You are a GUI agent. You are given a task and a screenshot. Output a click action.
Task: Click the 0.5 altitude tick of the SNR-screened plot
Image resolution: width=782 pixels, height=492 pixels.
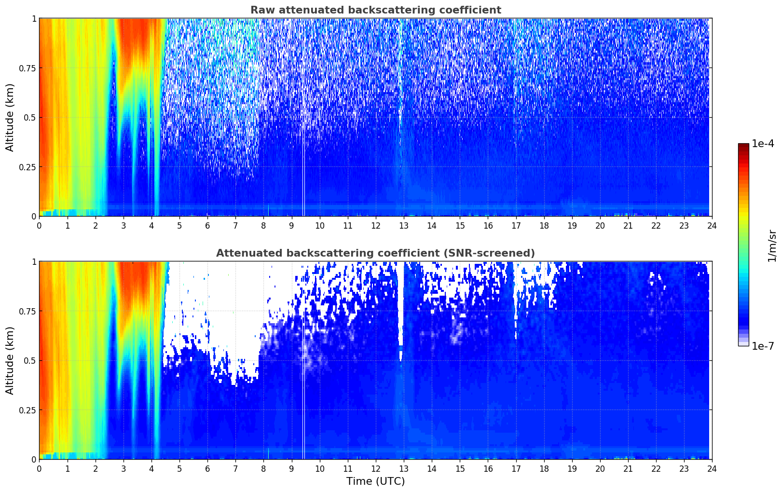pos(29,360)
